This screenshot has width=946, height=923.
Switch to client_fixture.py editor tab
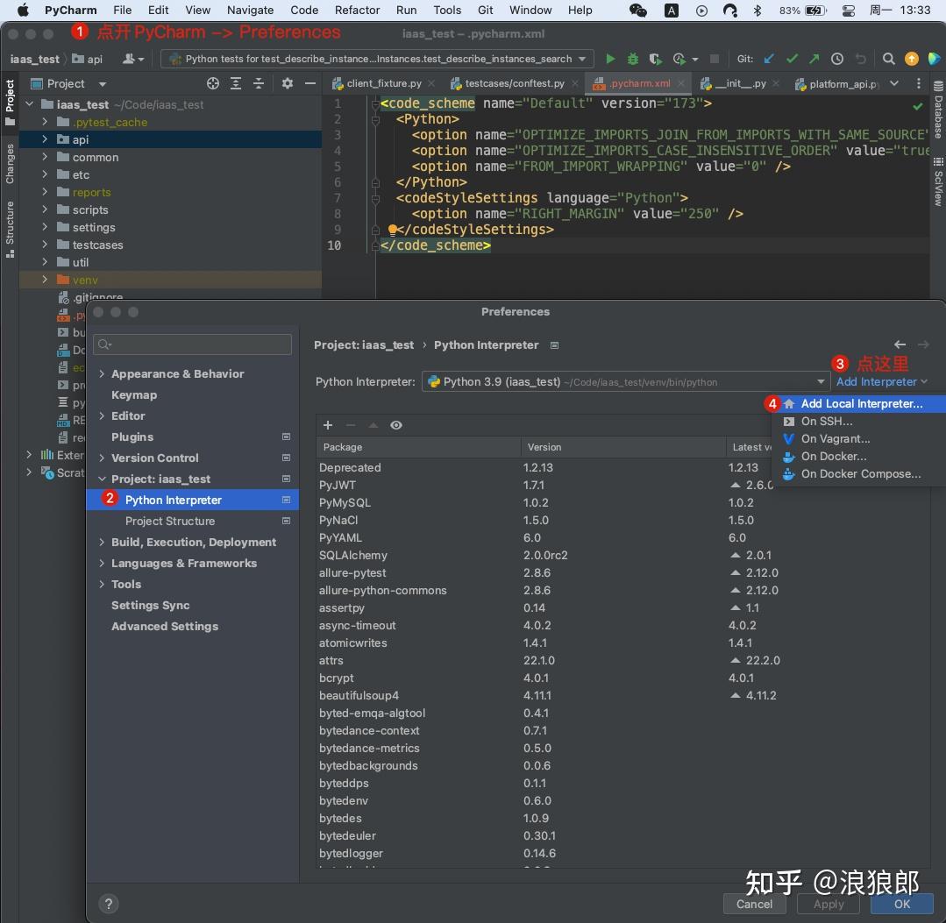point(384,83)
